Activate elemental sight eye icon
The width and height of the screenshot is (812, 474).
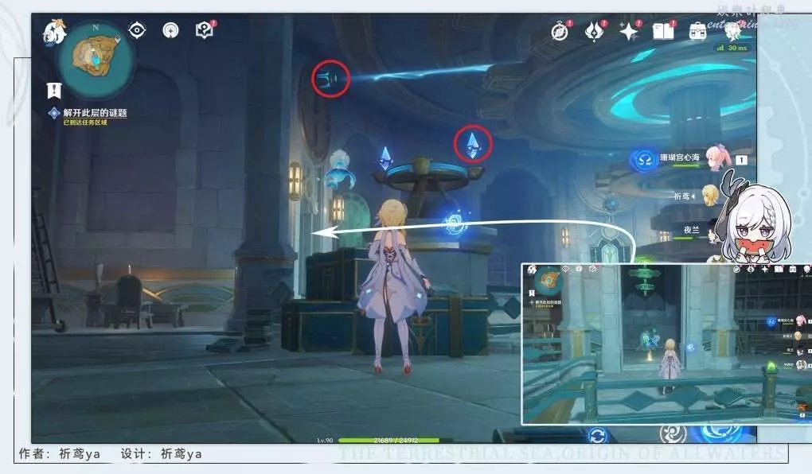tap(138, 30)
